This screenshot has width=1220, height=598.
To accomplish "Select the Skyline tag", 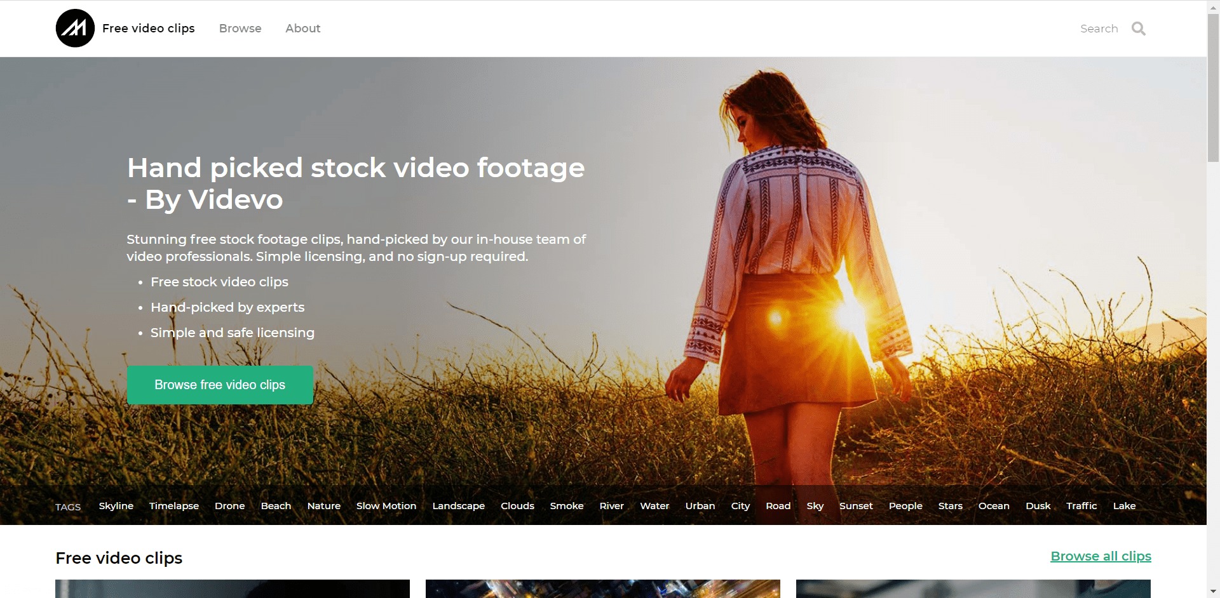I will [x=116, y=506].
